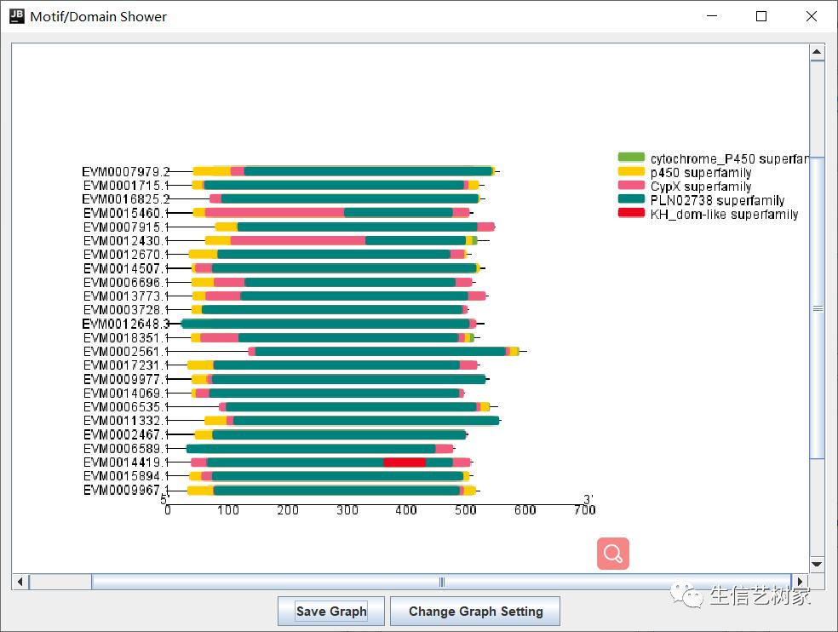Image resolution: width=838 pixels, height=632 pixels.
Task: Click the vertical scrollbar up arrow
Action: point(817,53)
